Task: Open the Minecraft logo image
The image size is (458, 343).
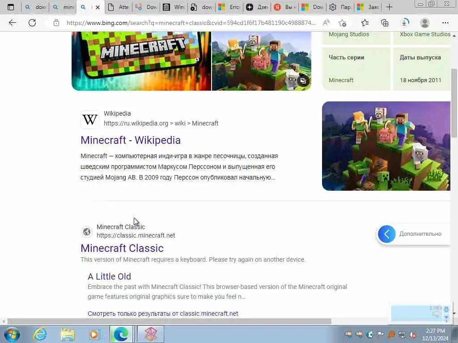Action: tap(141, 61)
